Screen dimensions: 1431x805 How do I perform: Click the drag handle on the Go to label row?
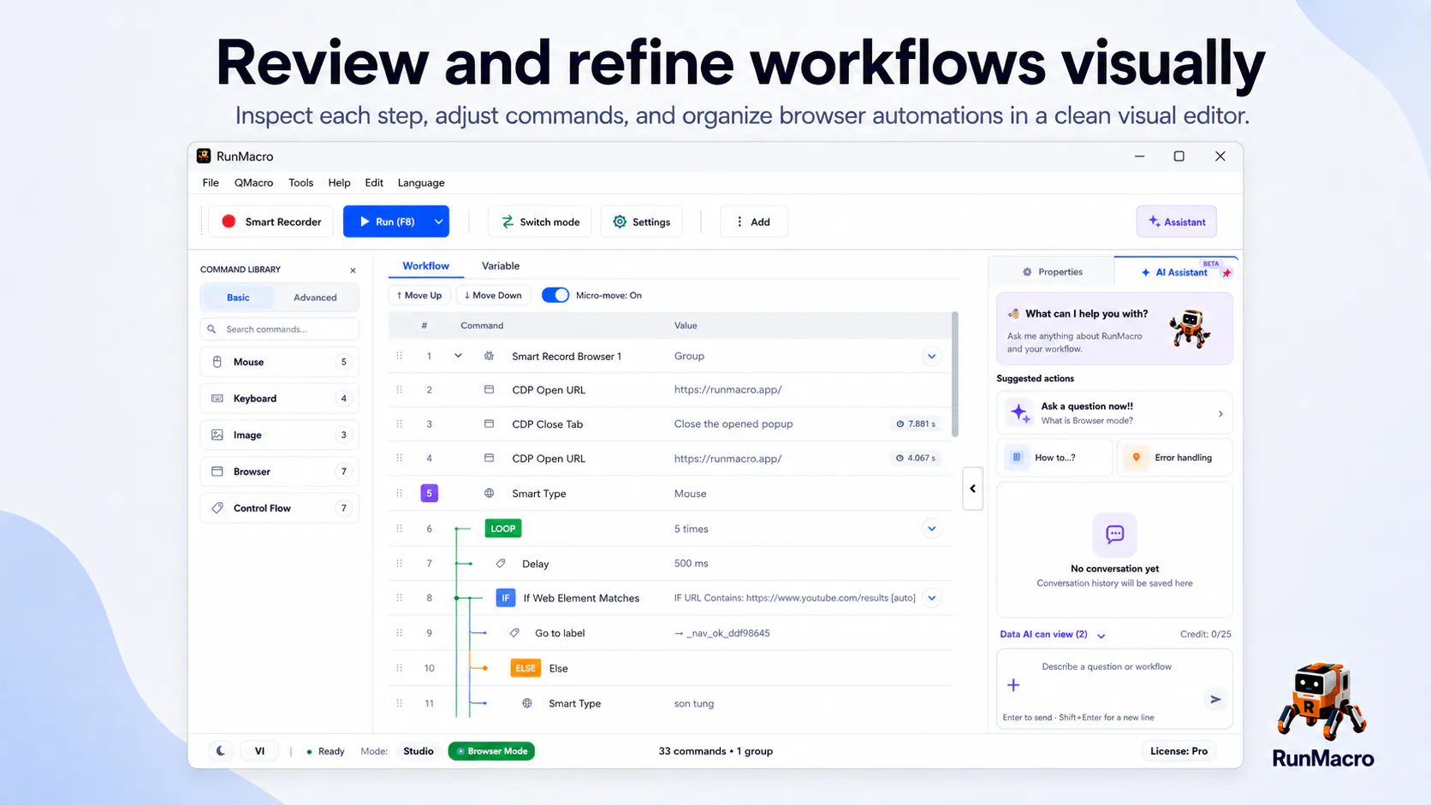399,633
